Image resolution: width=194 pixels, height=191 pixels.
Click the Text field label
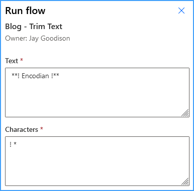click(x=12, y=61)
